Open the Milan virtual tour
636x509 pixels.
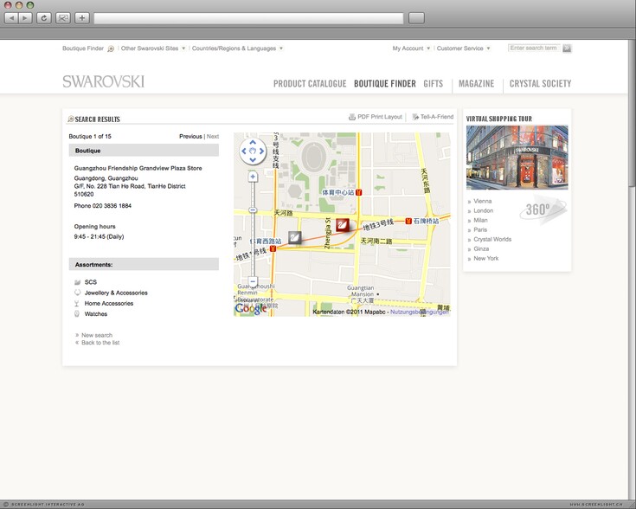click(480, 221)
